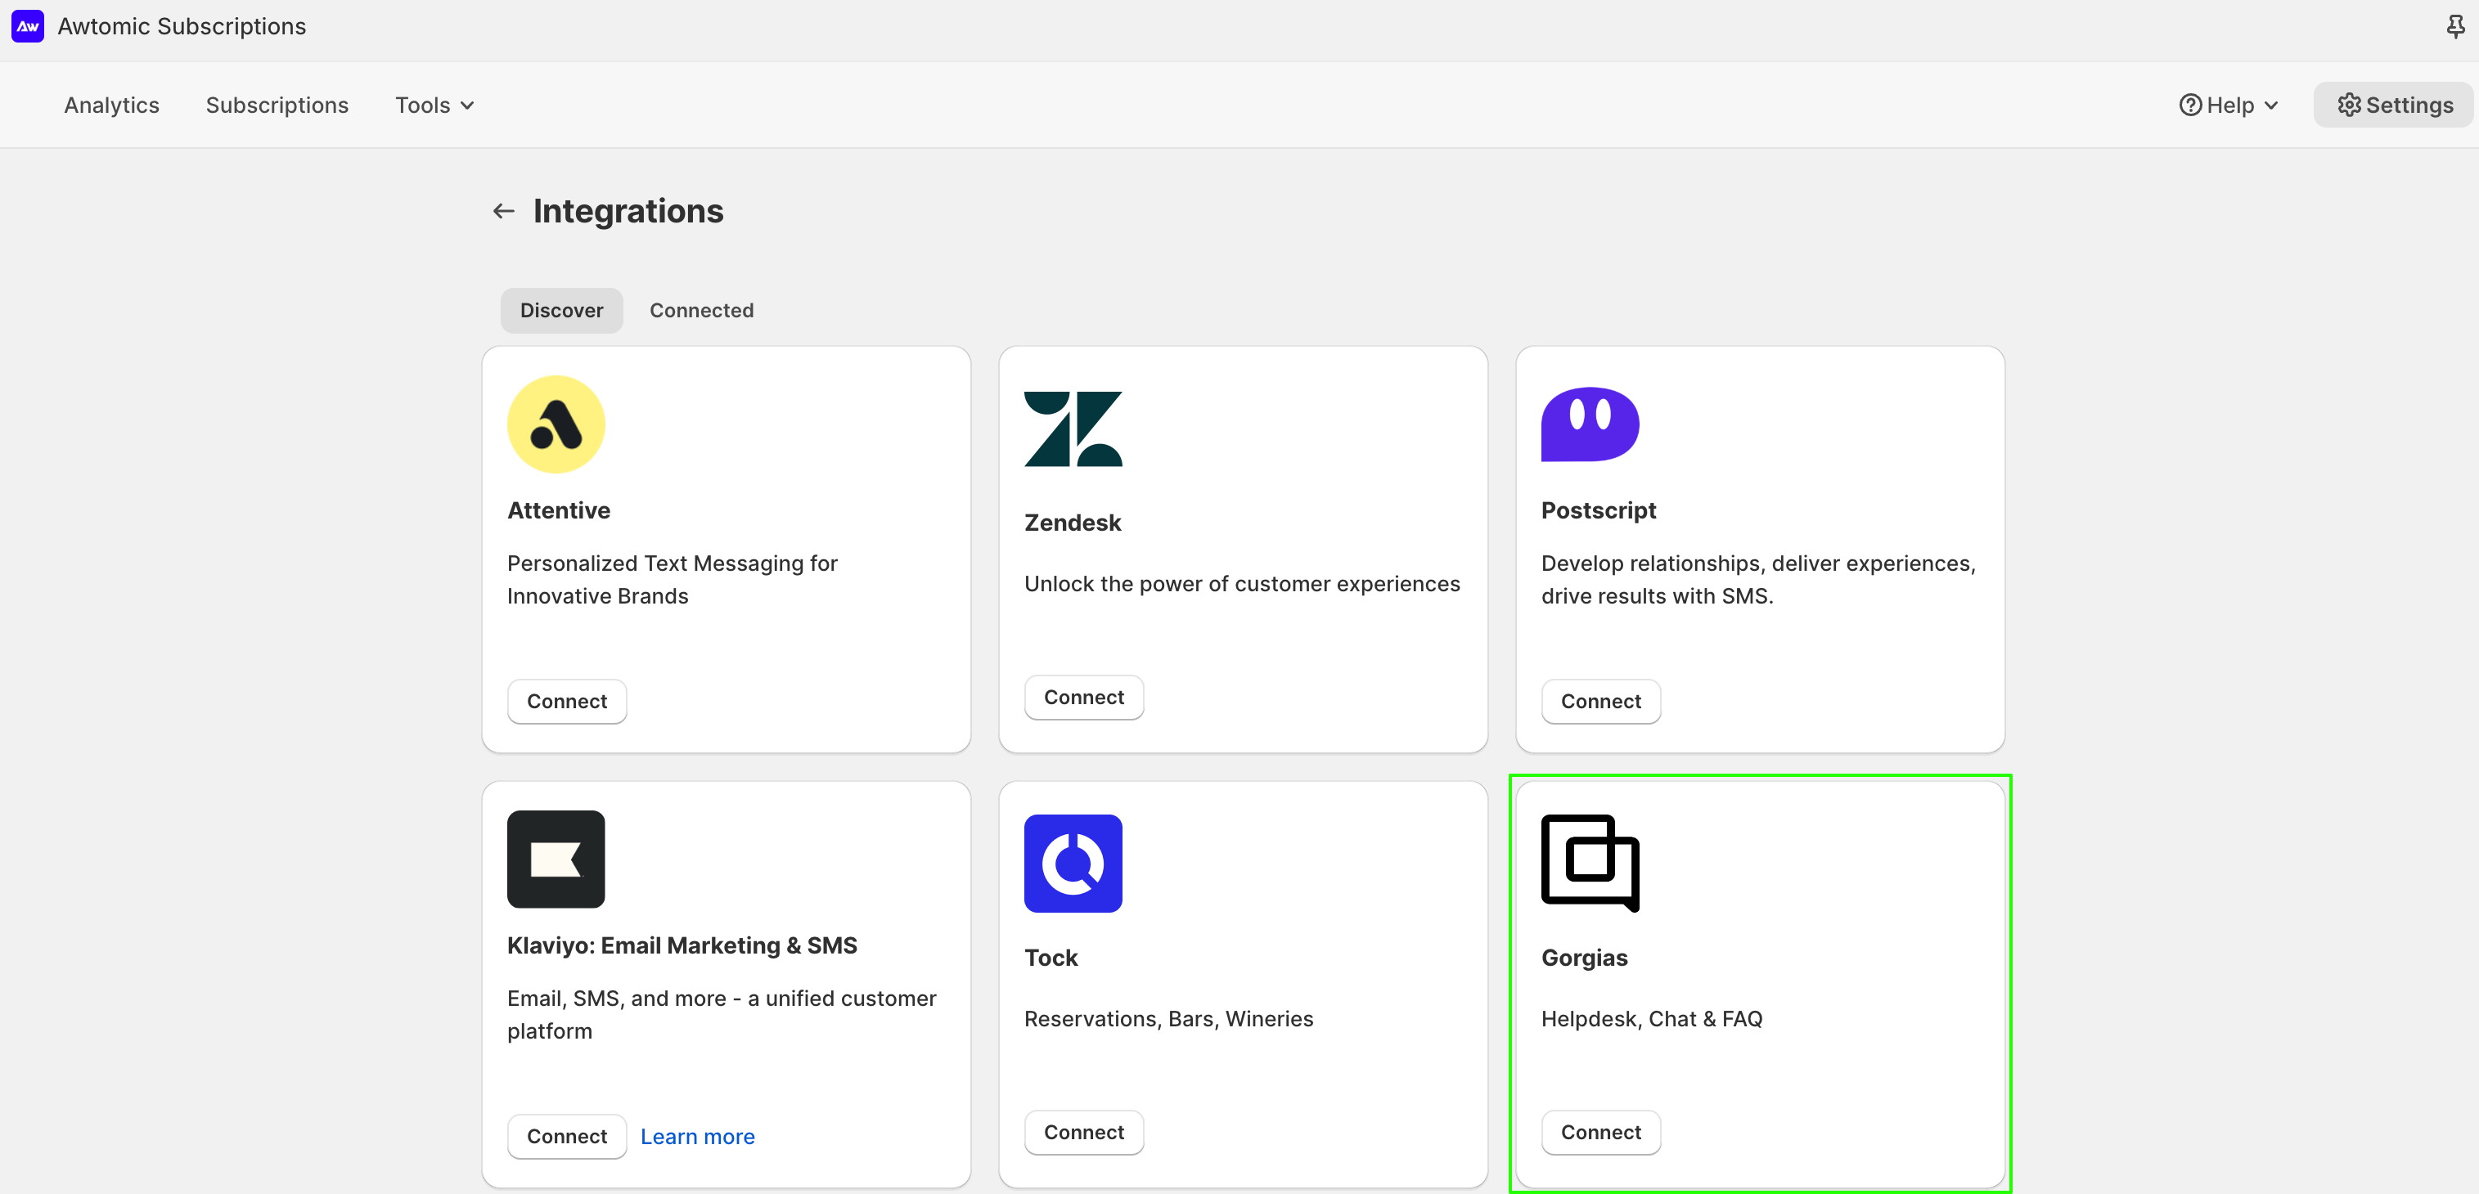Image resolution: width=2479 pixels, height=1194 pixels.
Task: Click the Gorgias logo icon
Action: tap(1590, 863)
